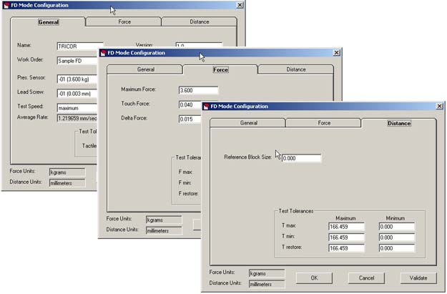Close the back FD Mode Configuration window
447x294 pixels.
coord(240,5)
